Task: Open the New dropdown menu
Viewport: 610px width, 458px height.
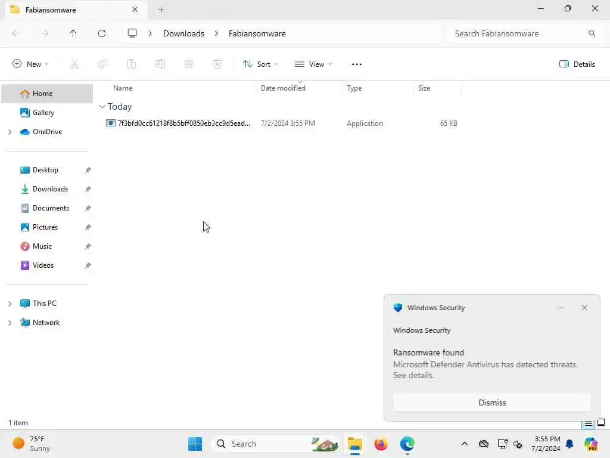Action: coord(30,64)
